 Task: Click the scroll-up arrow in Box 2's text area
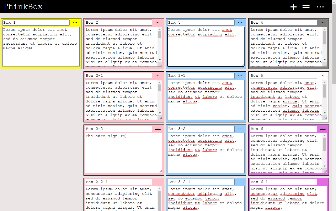tap(160, 29)
